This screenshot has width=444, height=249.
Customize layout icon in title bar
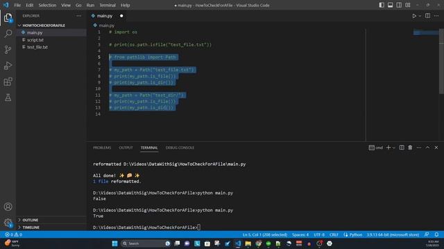coord(408,5)
